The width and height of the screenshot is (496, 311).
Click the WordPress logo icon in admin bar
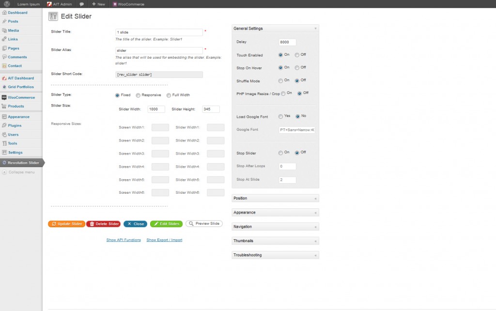7,4
